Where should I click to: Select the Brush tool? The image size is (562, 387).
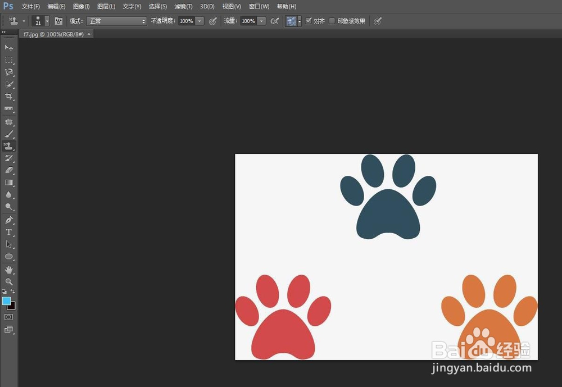pyautogui.click(x=8, y=134)
